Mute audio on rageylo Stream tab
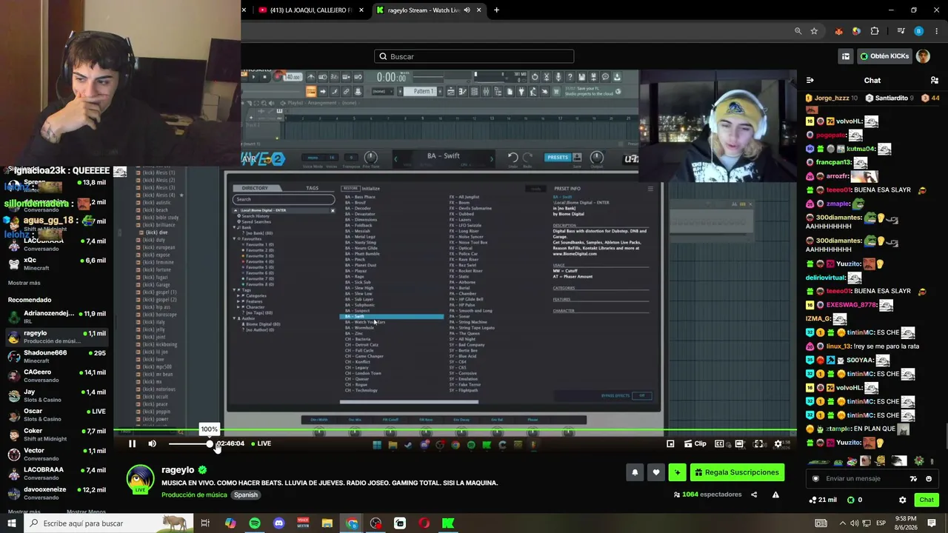The width and height of the screenshot is (948, 533). 467,10
